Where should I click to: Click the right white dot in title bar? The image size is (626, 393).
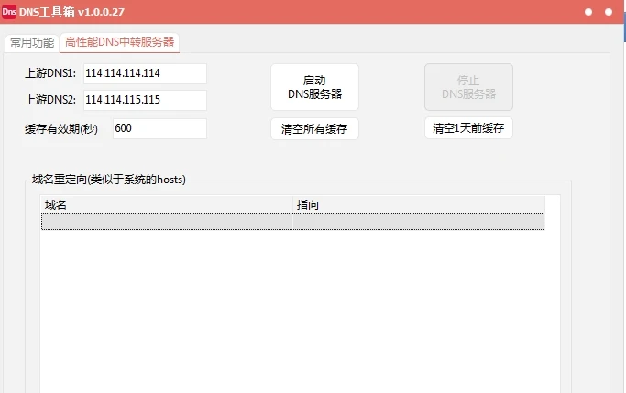click(609, 12)
